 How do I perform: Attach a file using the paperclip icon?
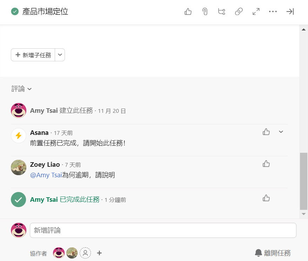click(x=205, y=12)
